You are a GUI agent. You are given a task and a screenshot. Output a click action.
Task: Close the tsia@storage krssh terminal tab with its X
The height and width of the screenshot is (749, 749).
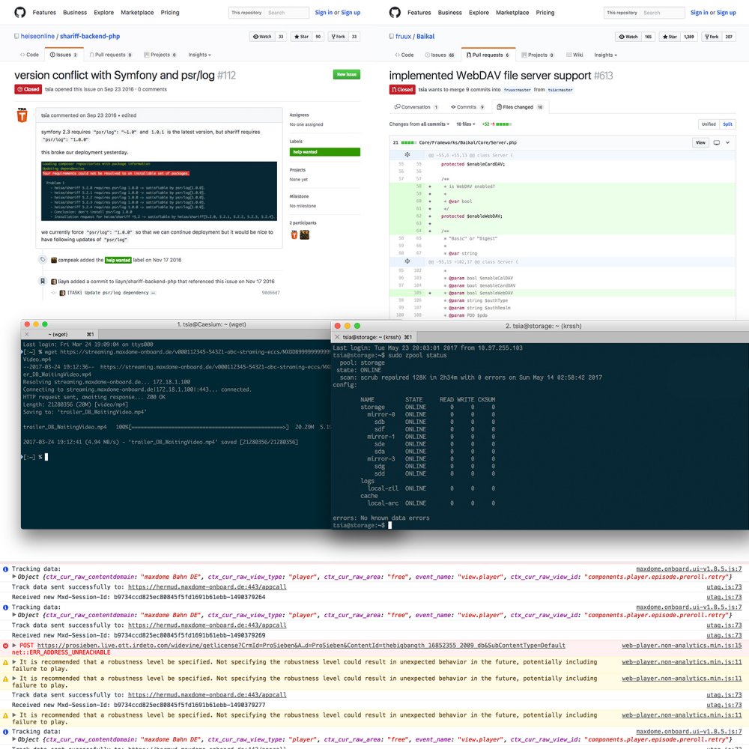click(337, 337)
